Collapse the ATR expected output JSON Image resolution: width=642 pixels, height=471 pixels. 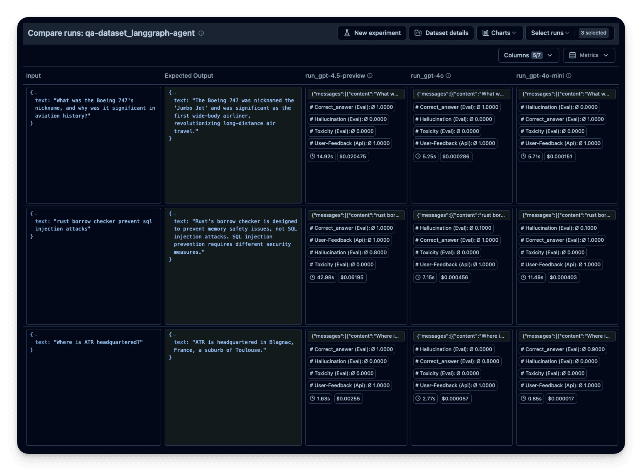174,335
